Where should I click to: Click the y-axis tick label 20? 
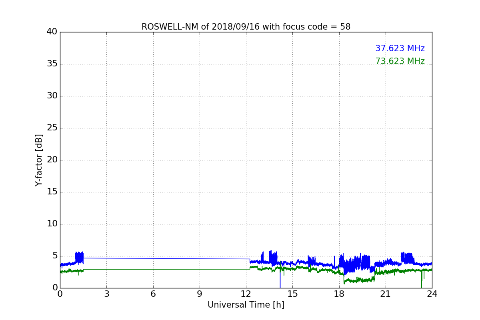pyautogui.click(x=52, y=160)
